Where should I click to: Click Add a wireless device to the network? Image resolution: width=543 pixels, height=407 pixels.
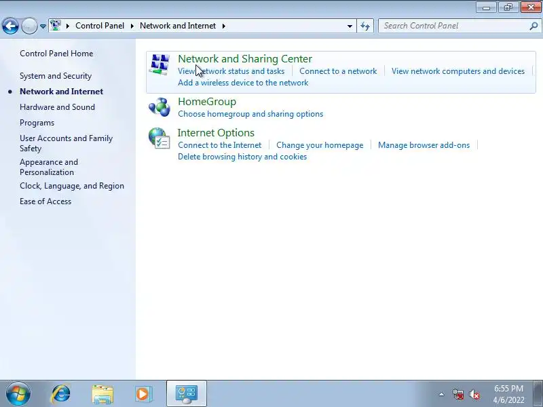pyautogui.click(x=243, y=83)
